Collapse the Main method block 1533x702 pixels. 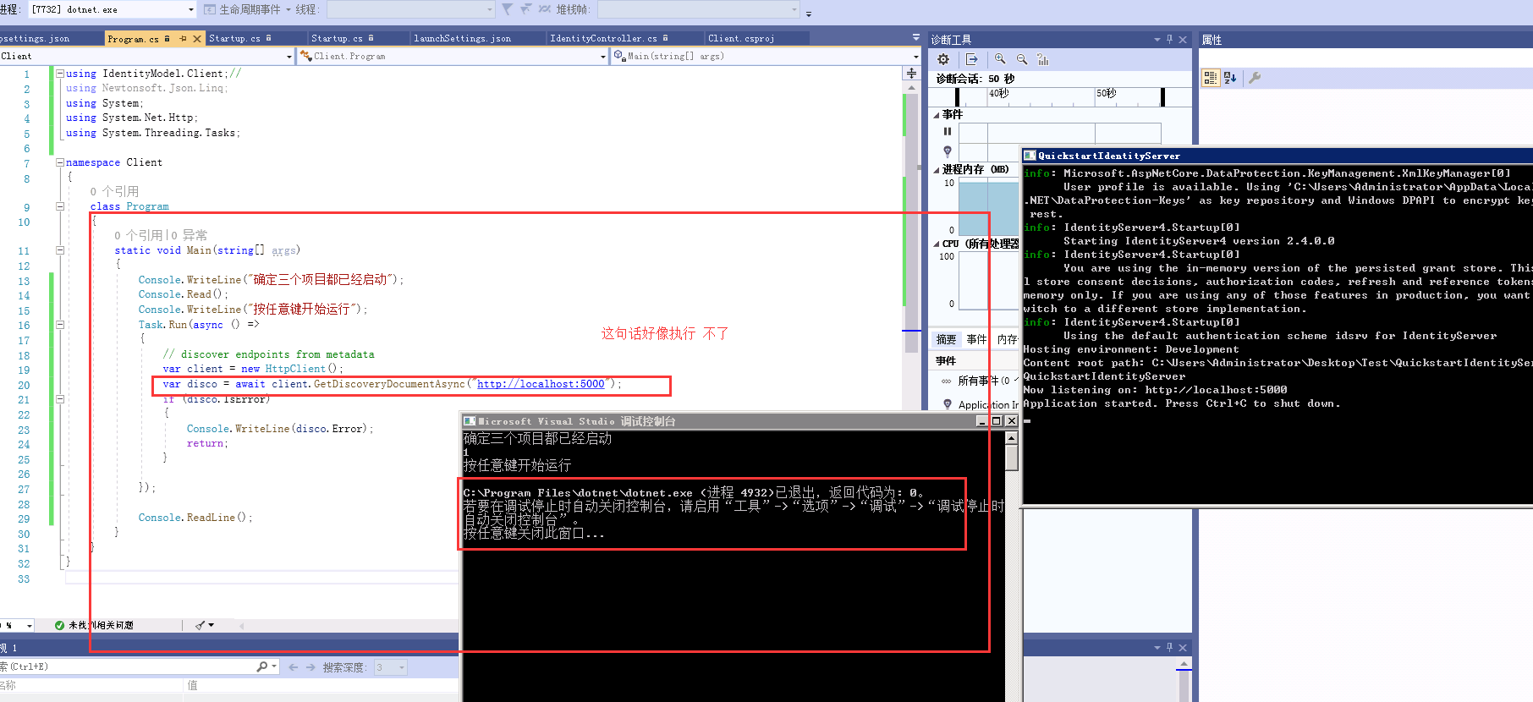click(x=60, y=250)
